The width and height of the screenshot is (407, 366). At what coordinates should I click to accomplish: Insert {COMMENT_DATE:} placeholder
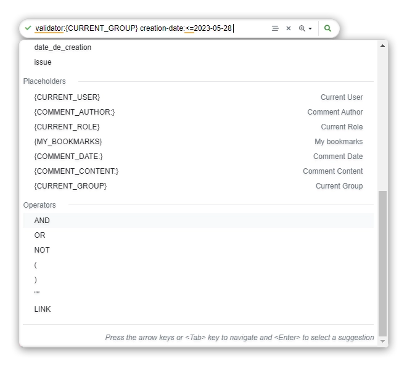click(199, 157)
